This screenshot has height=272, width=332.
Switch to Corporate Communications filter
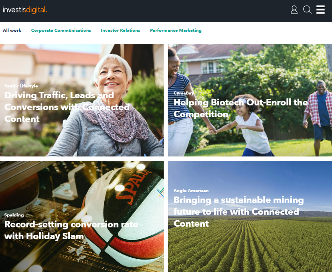[x=61, y=30]
